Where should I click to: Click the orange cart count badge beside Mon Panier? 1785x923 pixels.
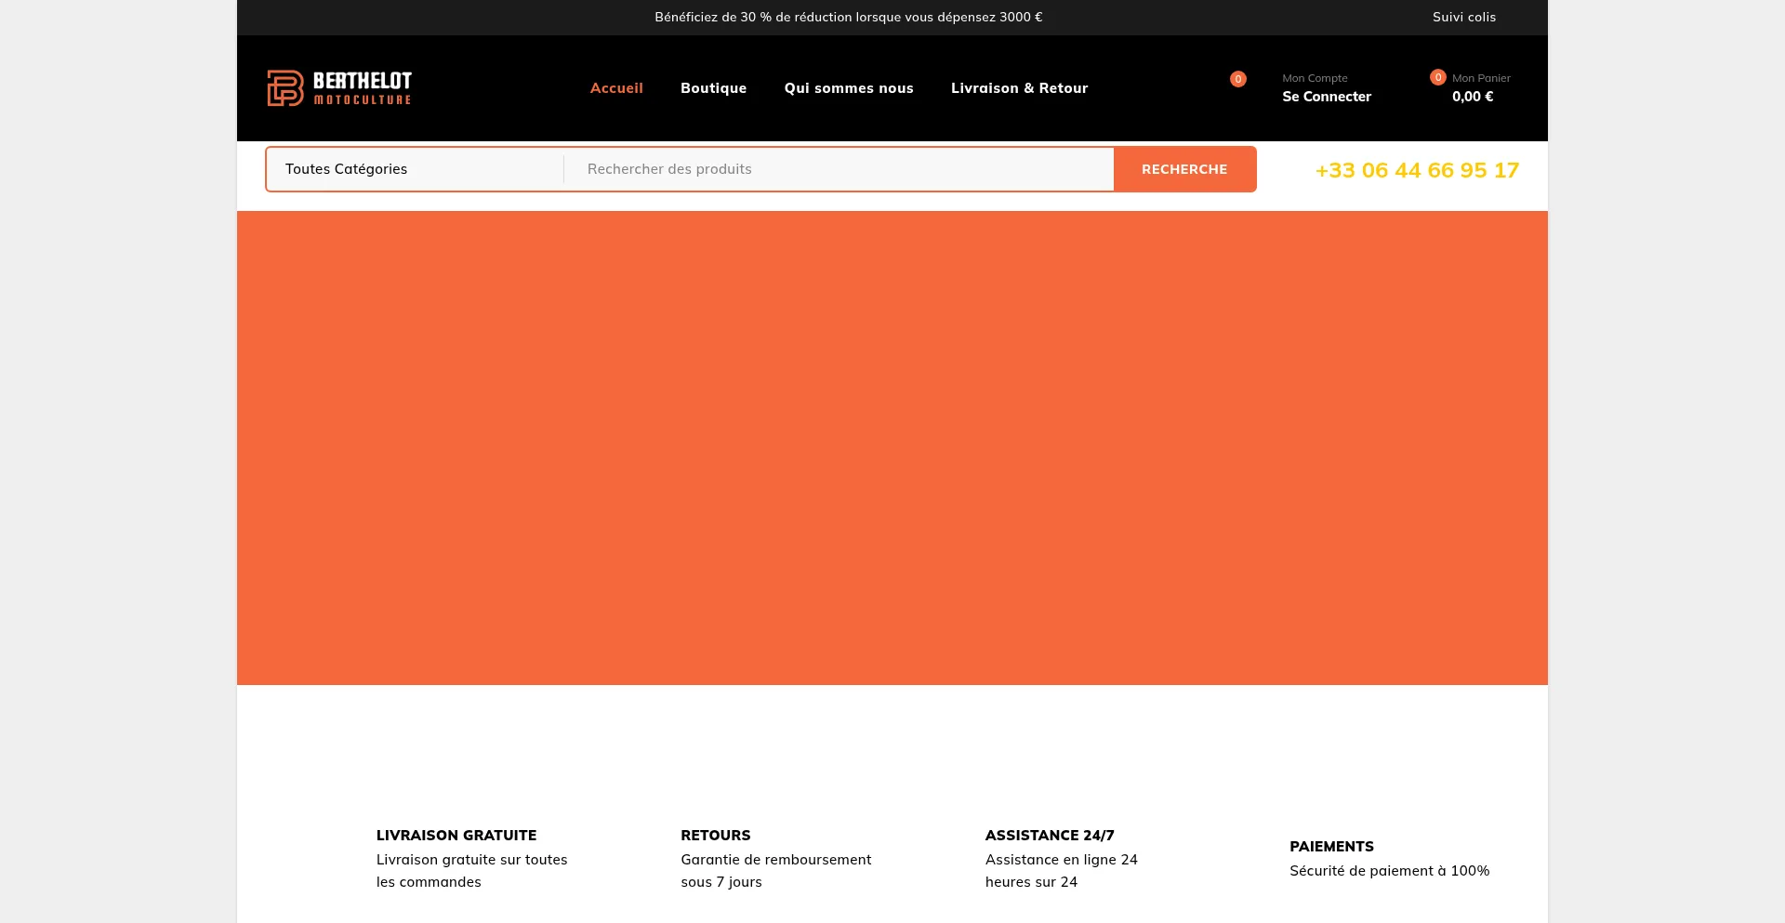point(1437,77)
